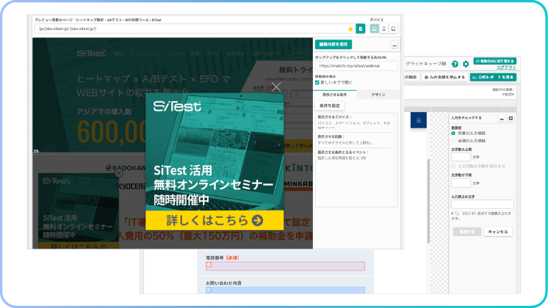Screen dimensions: 548x308
Task: Close the small corner SiTest popup
Action: pos(119,172)
